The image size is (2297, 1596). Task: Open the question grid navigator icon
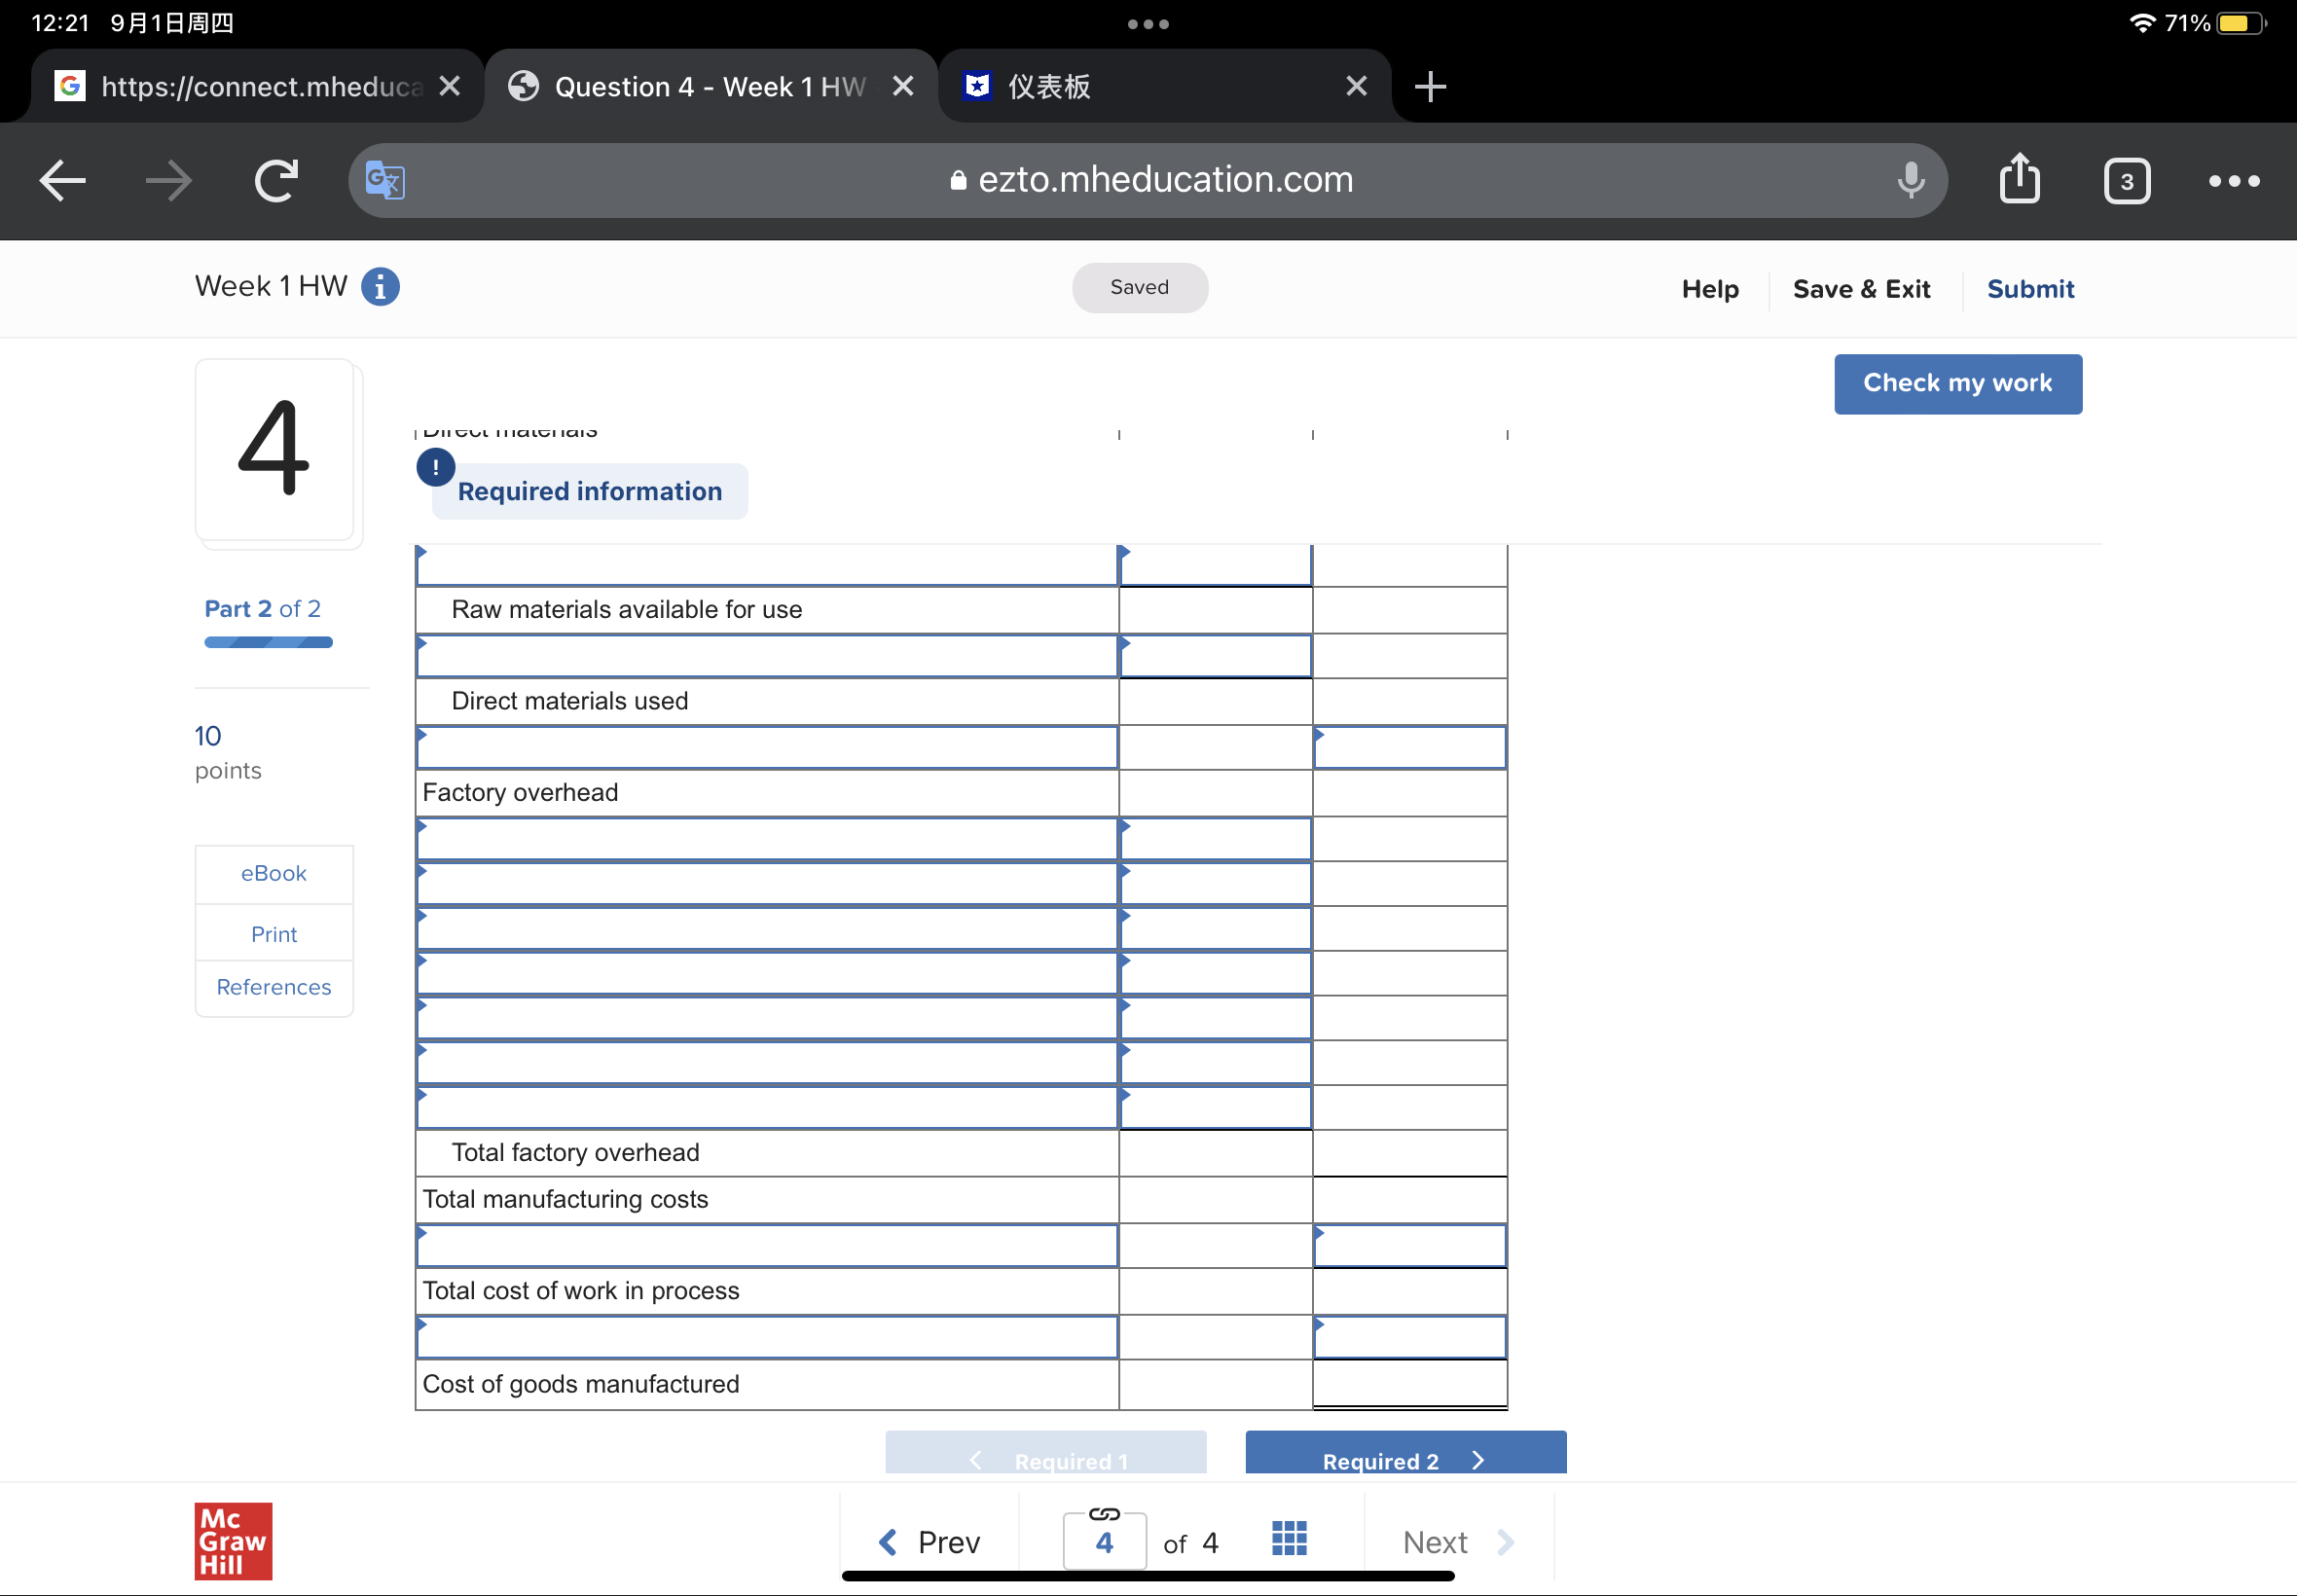[1289, 1539]
